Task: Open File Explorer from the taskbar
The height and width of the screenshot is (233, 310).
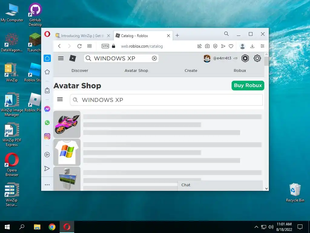Action: (37, 227)
